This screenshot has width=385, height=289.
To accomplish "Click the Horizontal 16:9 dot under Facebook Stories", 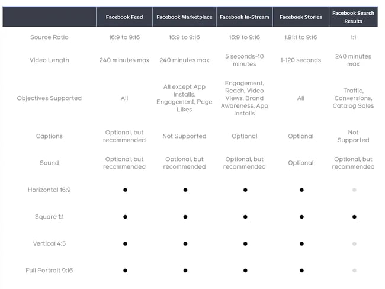I will pos(301,190).
